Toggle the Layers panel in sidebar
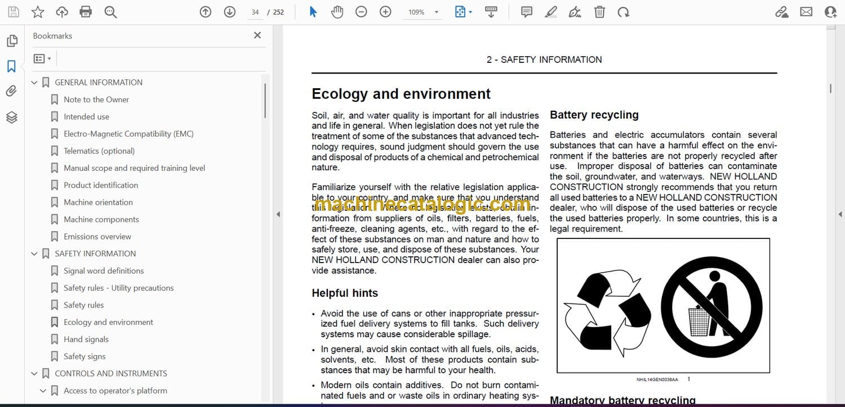Viewport: 845px width, 407px height. tap(11, 117)
